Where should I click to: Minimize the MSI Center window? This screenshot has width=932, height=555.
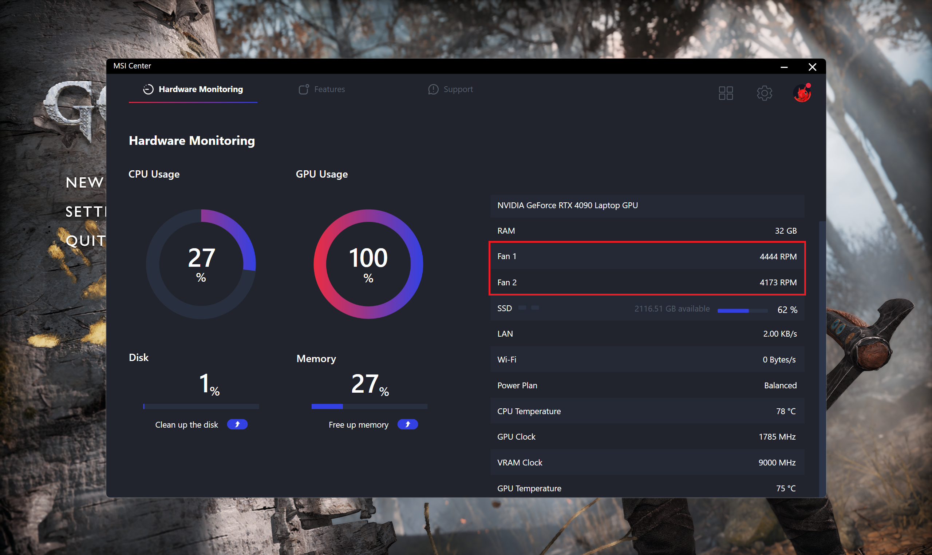click(784, 67)
